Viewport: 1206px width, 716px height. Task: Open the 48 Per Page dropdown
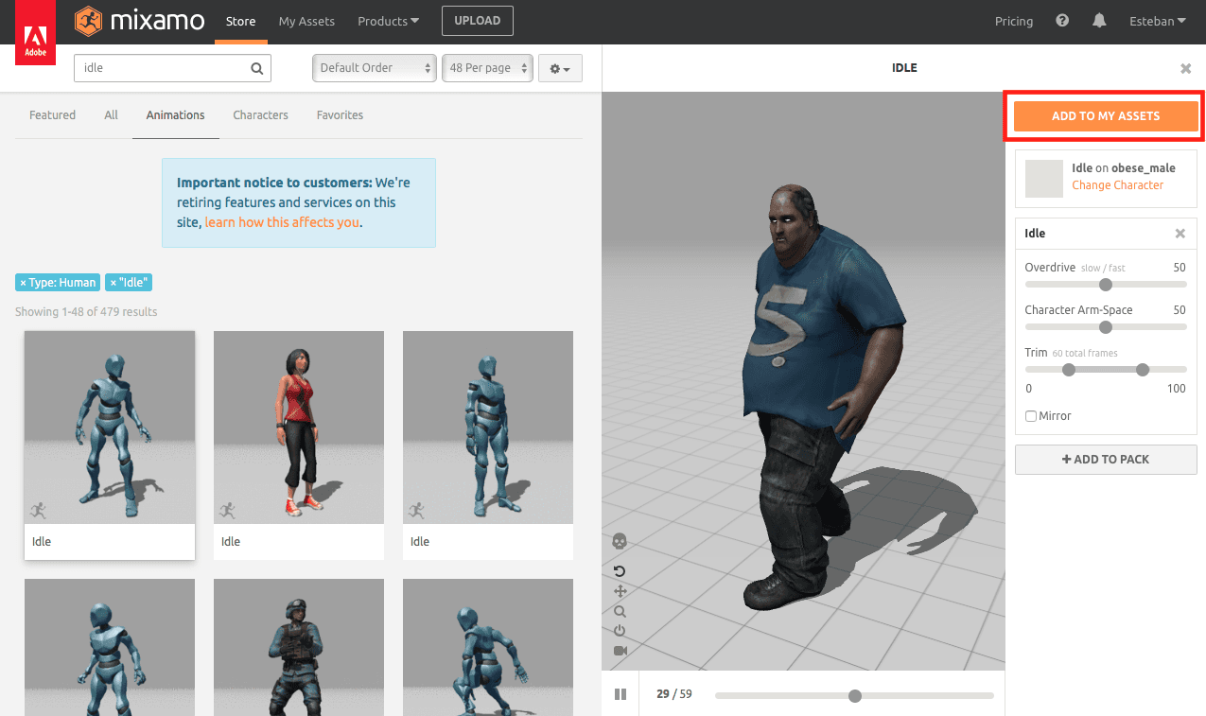coord(487,68)
